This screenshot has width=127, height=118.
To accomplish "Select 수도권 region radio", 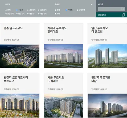I will coord(17,10).
